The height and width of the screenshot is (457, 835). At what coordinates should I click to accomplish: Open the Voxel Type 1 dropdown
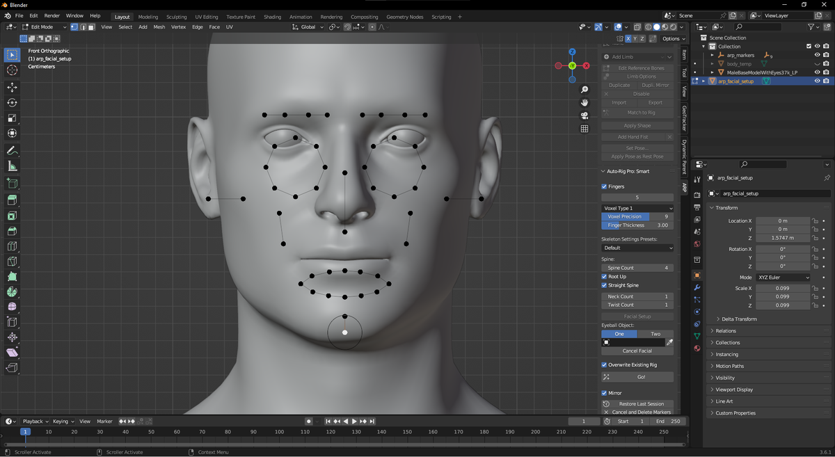click(x=637, y=207)
